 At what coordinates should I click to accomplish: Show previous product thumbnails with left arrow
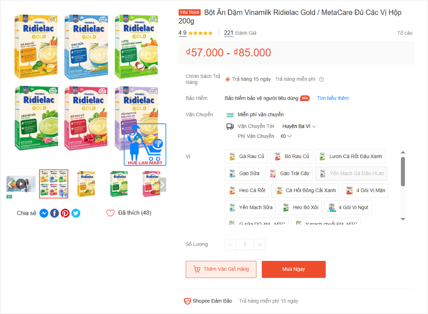[9, 184]
